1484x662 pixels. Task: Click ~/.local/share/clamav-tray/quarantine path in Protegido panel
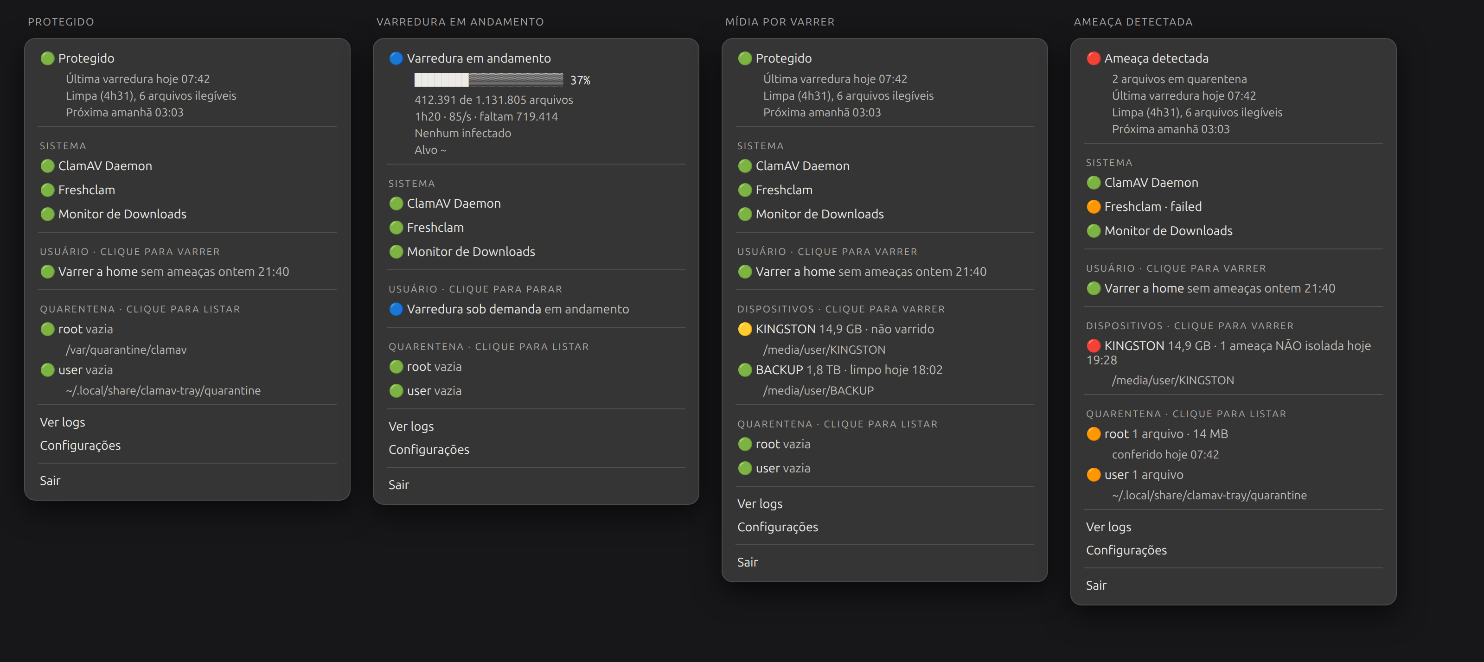point(163,391)
